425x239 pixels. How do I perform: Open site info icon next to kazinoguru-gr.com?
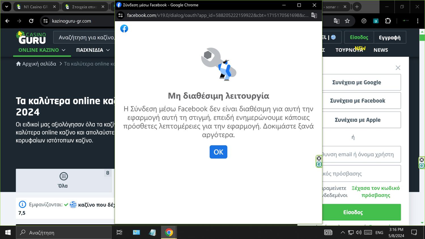click(45, 21)
